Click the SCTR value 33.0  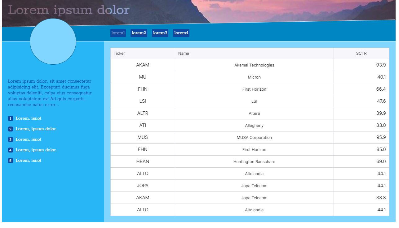point(361,125)
